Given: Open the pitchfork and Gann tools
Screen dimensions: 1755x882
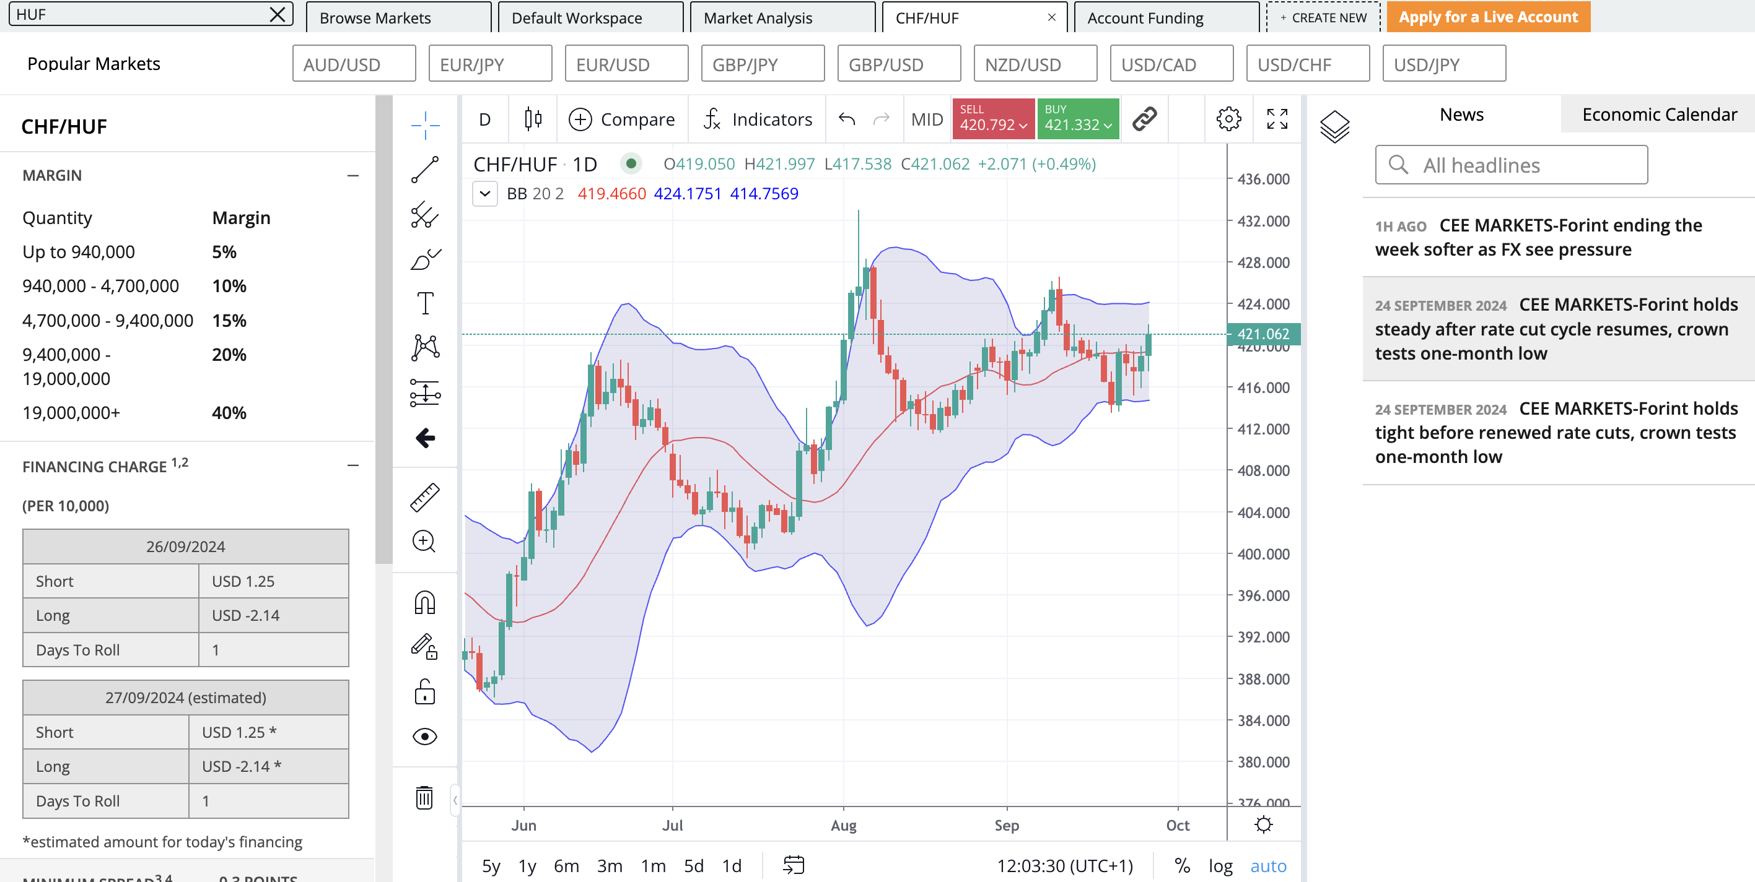Looking at the screenshot, I should click(425, 214).
